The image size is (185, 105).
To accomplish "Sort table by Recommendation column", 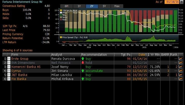I will point(98,55).
